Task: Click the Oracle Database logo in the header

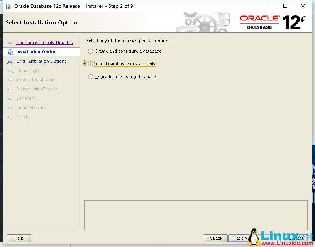Action: pos(259,21)
